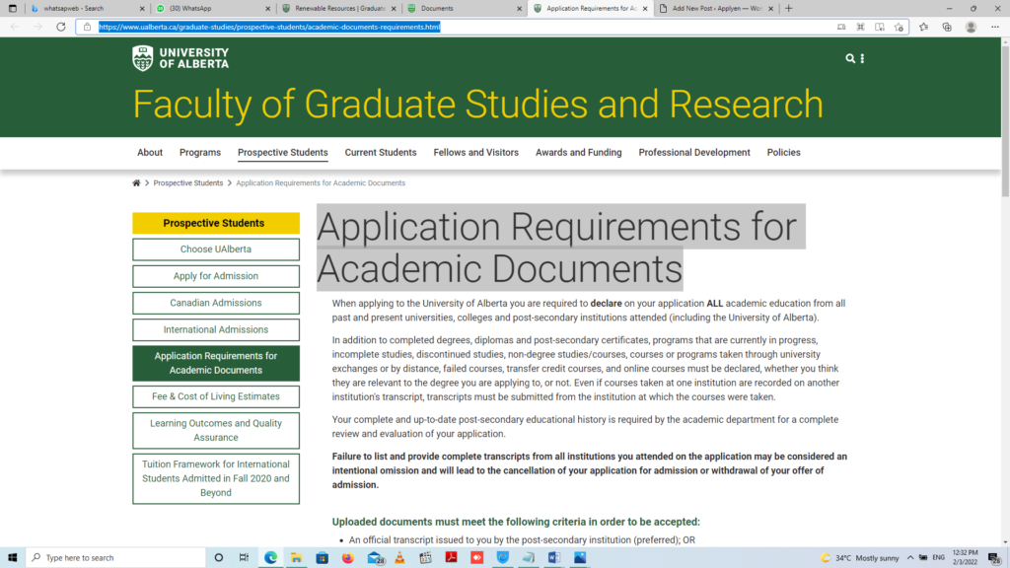The image size is (1010, 568).
Task: Open Immersive Reader icon in address bar
Action: coord(879,27)
